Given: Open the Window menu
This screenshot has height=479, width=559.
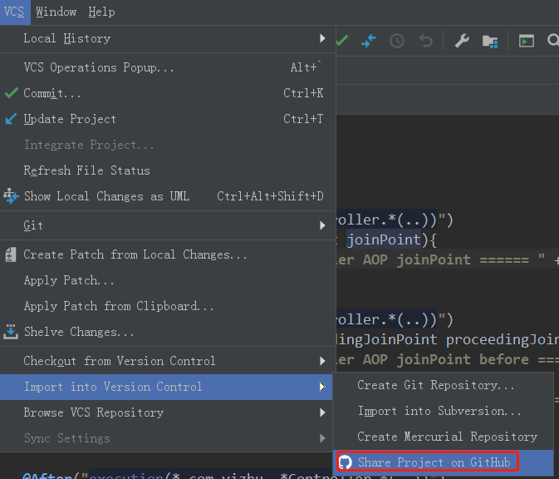Looking at the screenshot, I should 56,12.
